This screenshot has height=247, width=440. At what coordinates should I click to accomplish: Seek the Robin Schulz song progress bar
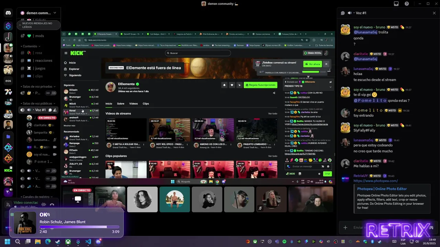pos(79,227)
